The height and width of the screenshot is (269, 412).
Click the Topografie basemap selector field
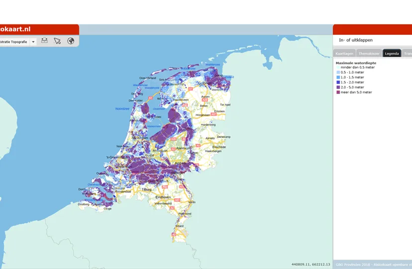pos(14,42)
